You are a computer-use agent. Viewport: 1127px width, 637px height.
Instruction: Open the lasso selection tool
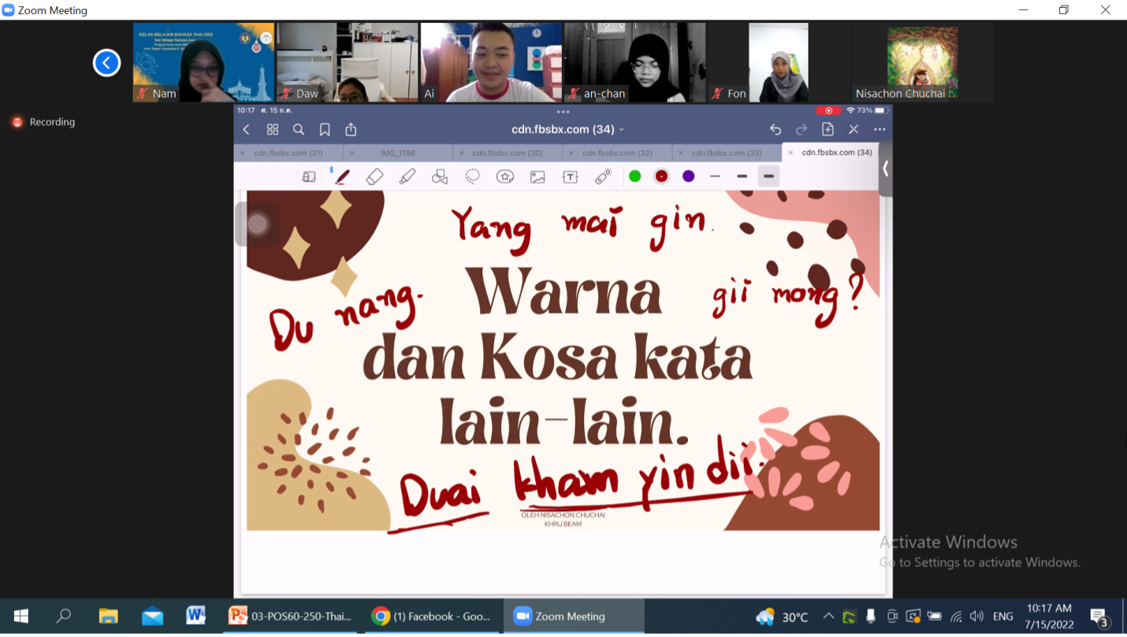click(474, 176)
